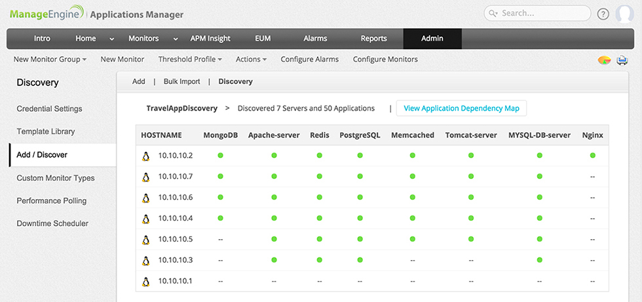Click hostname 10.10.10.5
Screen dimensions: 642x302
pyautogui.click(x=176, y=239)
